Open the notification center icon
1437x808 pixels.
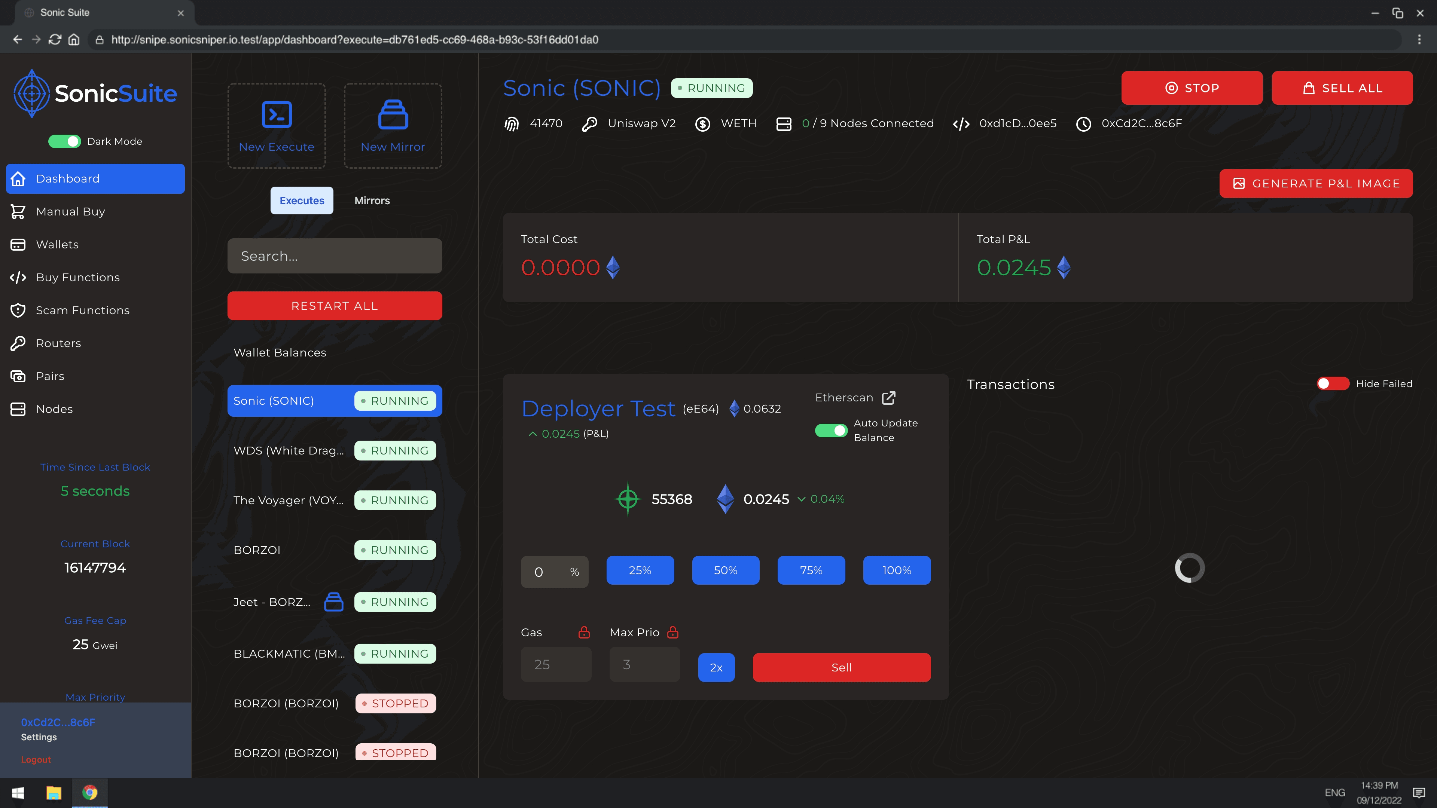(x=1419, y=792)
